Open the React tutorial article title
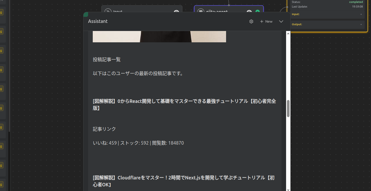Image resolution: width=371 pixels, height=191 pixels. (x=184, y=104)
